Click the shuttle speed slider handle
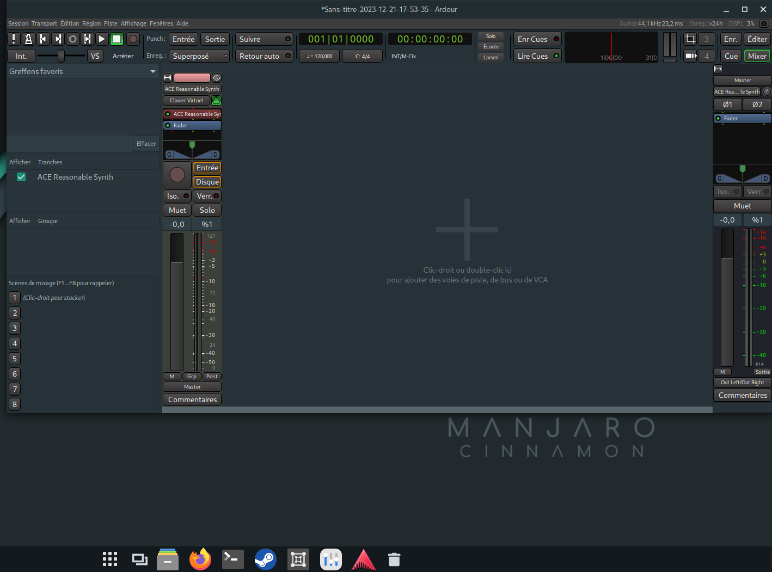The height and width of the screenshot is (572, 772). pos(61,56)
